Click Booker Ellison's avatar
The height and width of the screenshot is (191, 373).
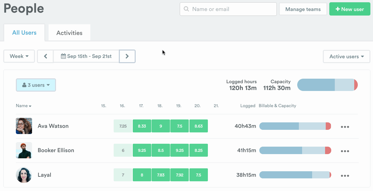pos(24,150)
